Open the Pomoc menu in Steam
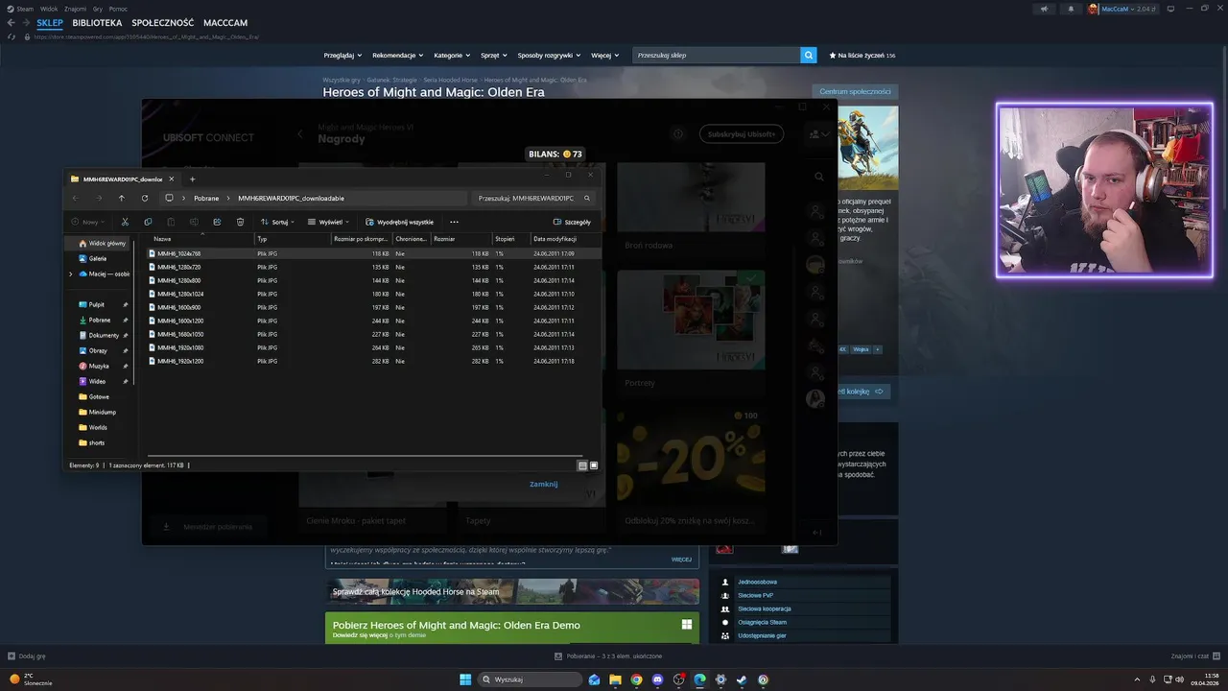 (x=118, y=9)
